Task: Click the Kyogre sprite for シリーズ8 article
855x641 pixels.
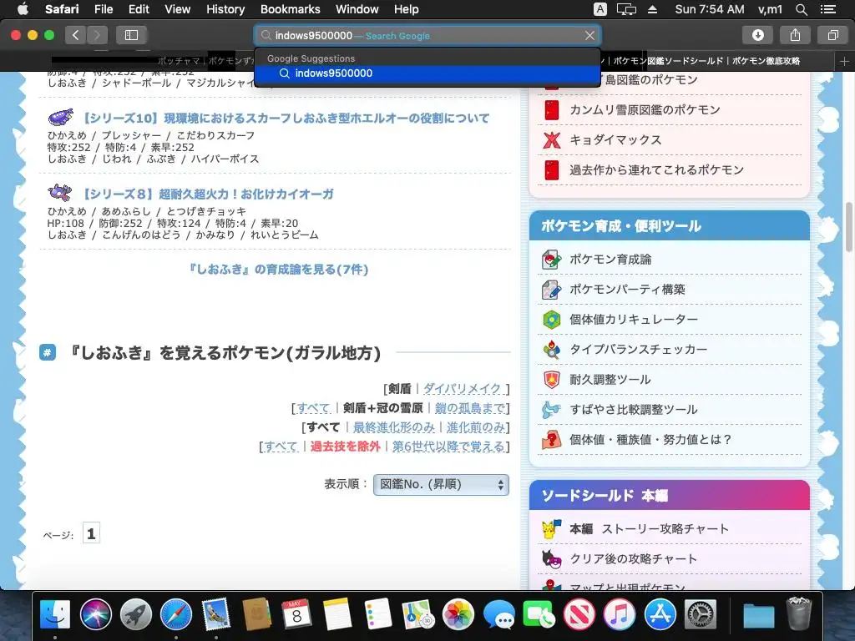Action: click(59, 193)
